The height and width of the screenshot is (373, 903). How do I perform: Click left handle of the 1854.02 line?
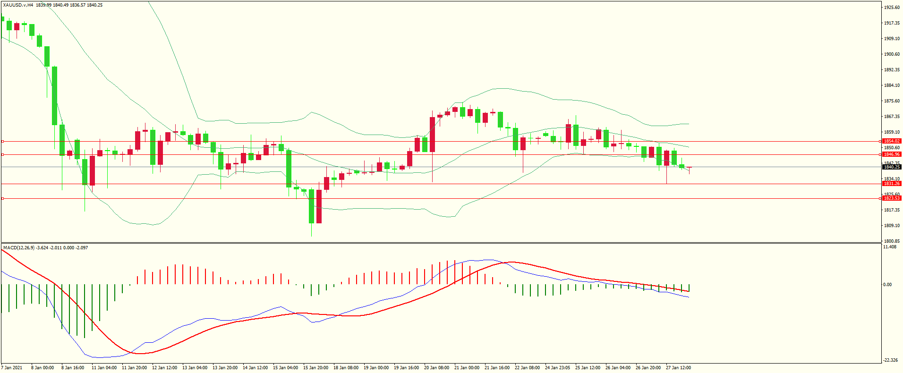pyautogui.click(x=2, y=141)
